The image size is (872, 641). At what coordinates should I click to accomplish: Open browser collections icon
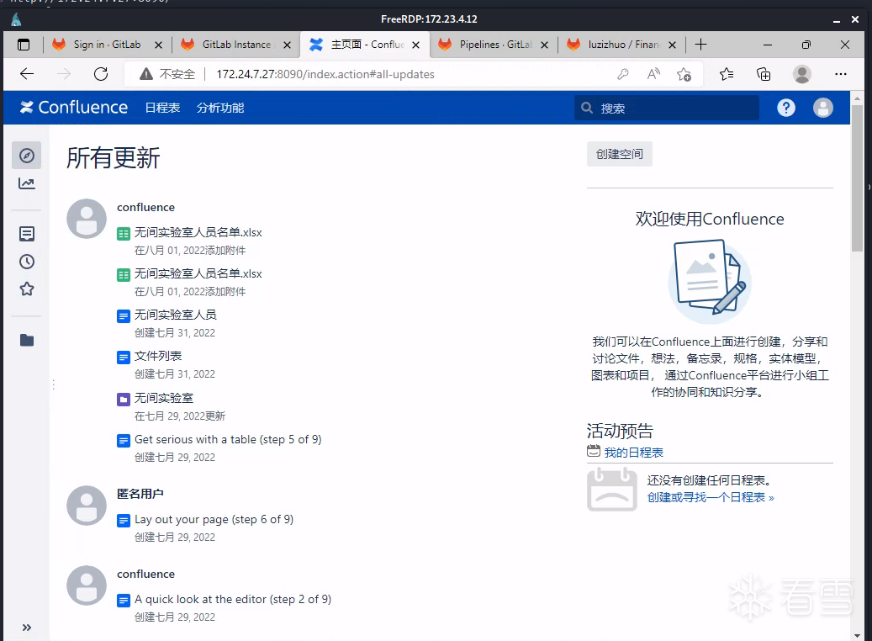(764, 74)
